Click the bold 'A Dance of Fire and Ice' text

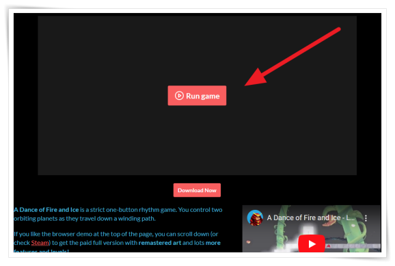coord(46,210)
